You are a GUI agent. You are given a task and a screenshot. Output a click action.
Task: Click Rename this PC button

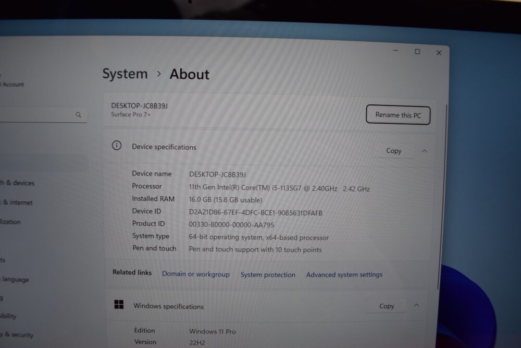click(398, 115)
